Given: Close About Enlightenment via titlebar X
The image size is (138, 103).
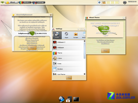Looking at the screenshot, I should coord(51,15).
